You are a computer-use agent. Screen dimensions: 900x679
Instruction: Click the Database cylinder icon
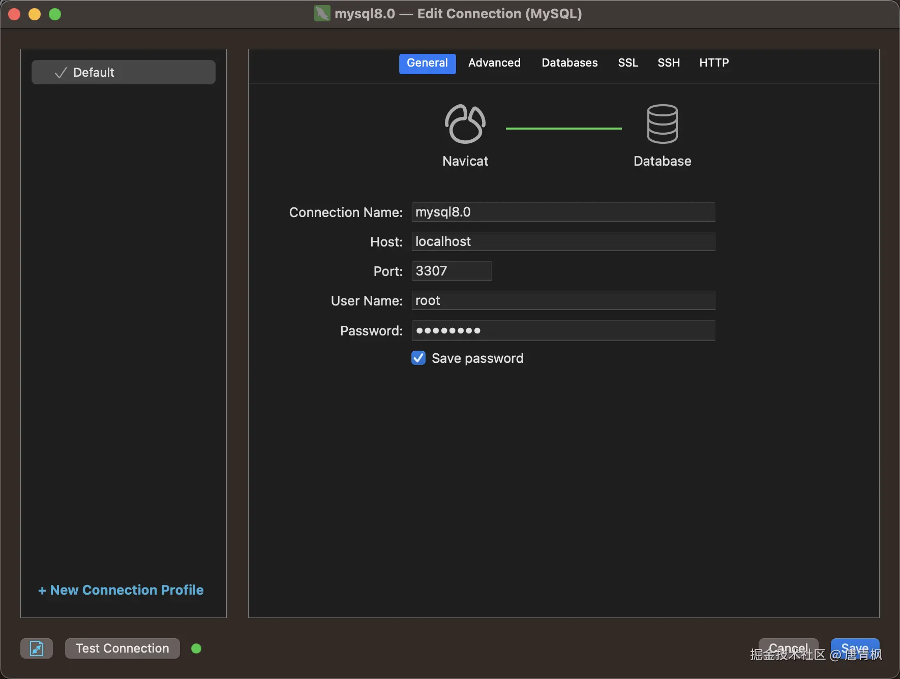[x=662, y=124]
